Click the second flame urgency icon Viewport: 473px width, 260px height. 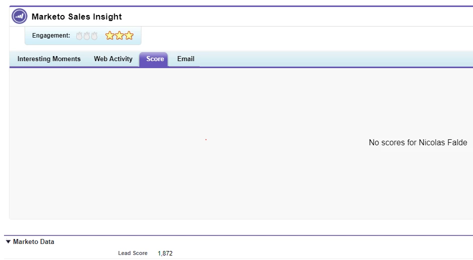pos(87,36)
